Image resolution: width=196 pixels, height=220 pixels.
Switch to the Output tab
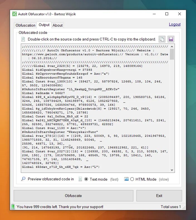tap(44, 25)
